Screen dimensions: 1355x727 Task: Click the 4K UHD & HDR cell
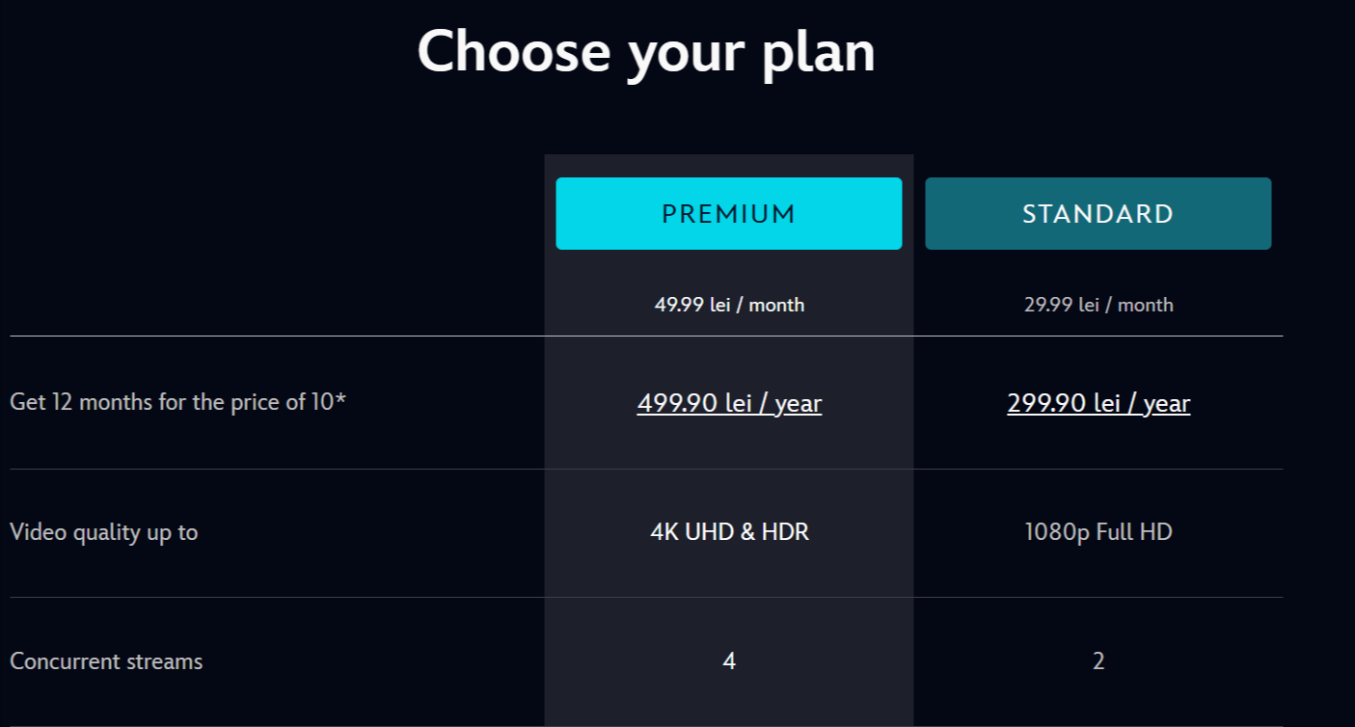[x=729, y=531]
